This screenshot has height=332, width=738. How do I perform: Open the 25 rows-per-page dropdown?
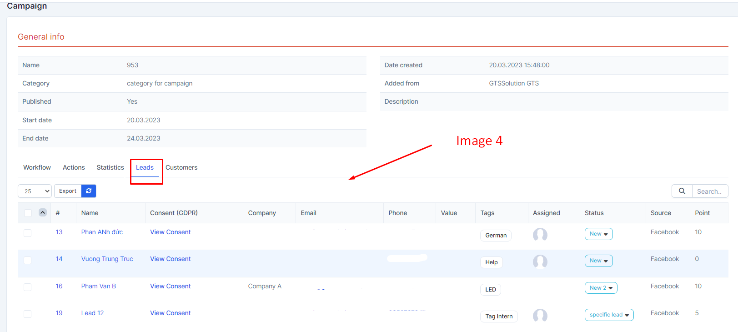[x=35, y=191]
